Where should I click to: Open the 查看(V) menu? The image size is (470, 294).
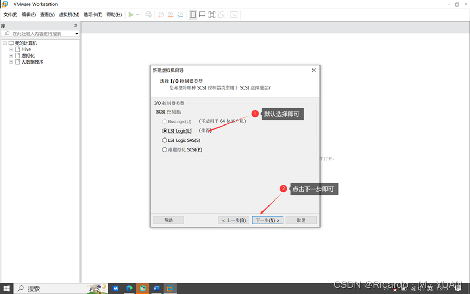(x=47, y=15)
